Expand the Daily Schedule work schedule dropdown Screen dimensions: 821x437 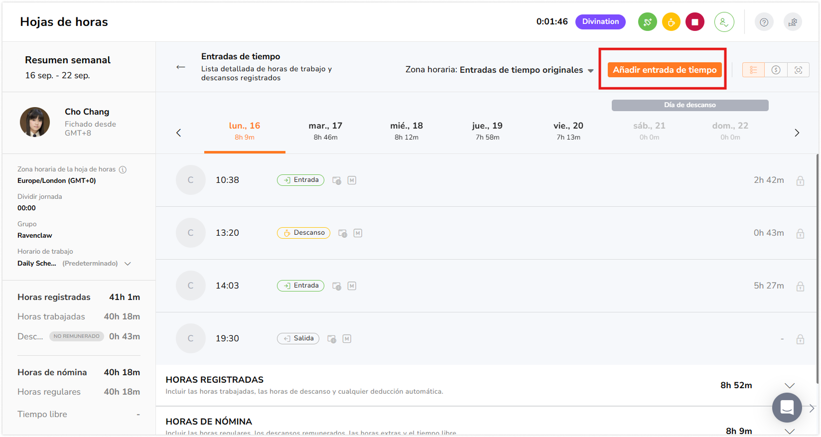point(128,264)
